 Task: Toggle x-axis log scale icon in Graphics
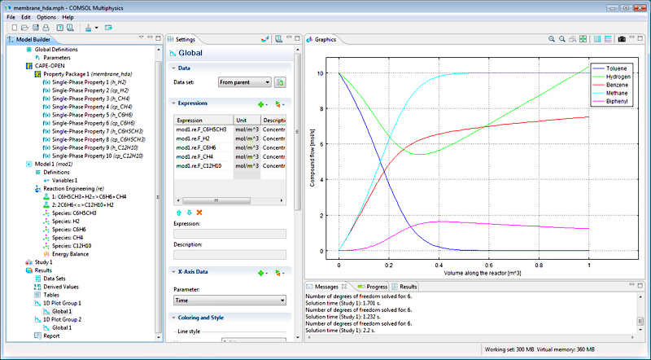(x=598, y=39)
